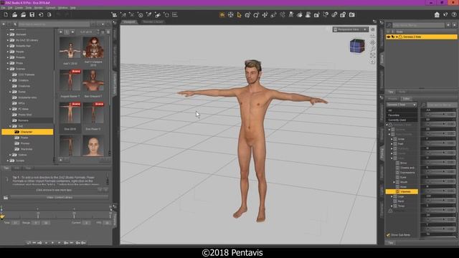Expand the Legs group in Parameters tree

pos(392,196)
